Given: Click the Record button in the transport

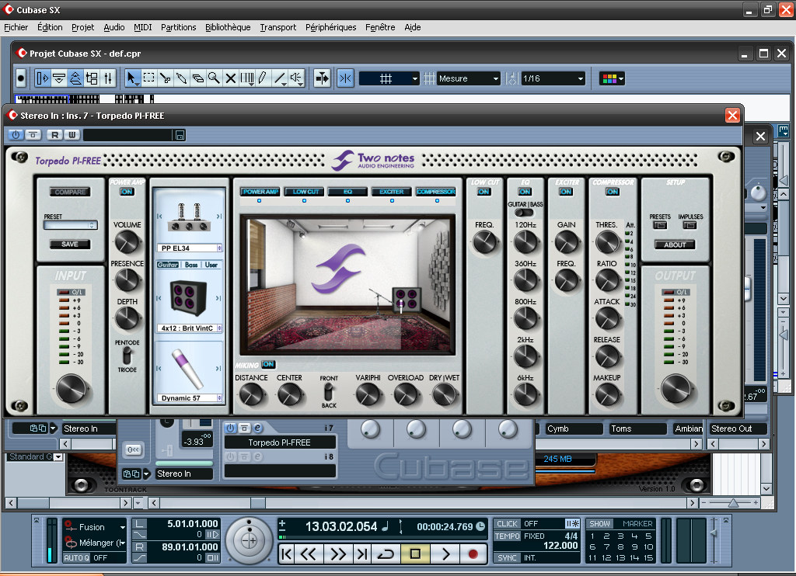Looking at the screenshot, I should pyautogui.click(x=473, y=553).
